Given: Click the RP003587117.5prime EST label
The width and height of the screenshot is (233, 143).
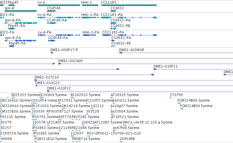Looking at the screenshot, I should pos(65,111).
